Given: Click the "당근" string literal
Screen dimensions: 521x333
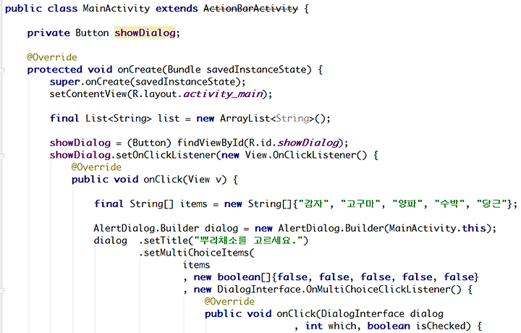Looking at the screenshot, I should 491,203.
